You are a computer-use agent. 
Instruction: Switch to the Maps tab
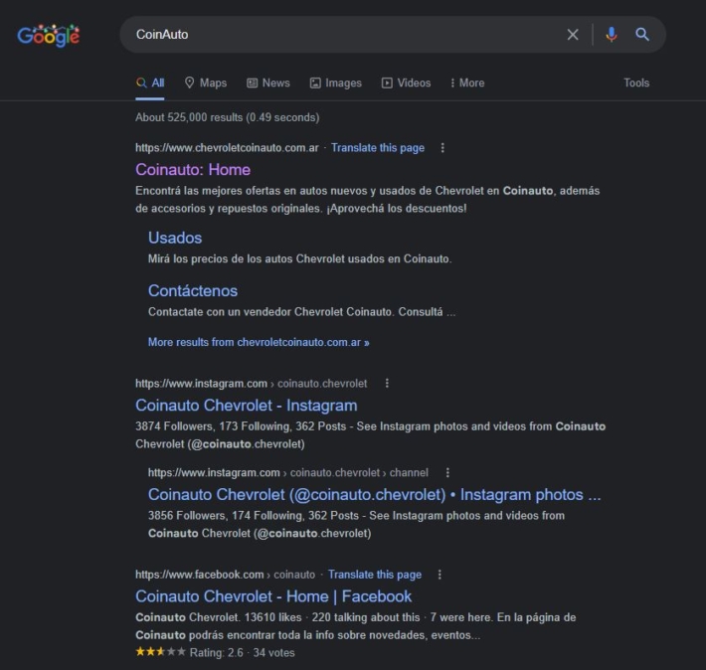(206, 83)
